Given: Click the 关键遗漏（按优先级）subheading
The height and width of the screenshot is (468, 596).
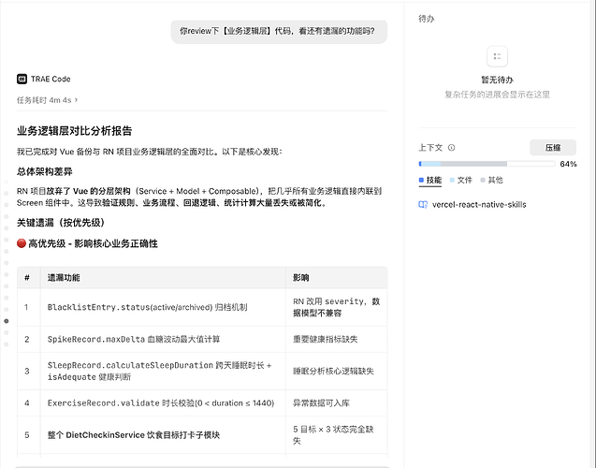Looking at the screenshot, I should pos(61,223).
